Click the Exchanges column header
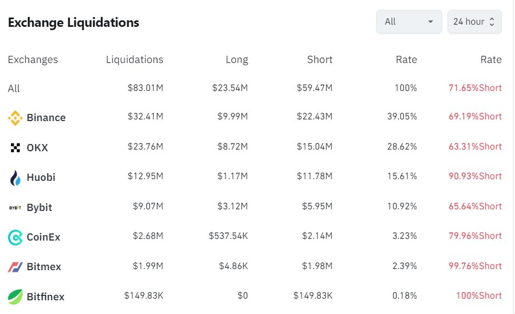 33,60
